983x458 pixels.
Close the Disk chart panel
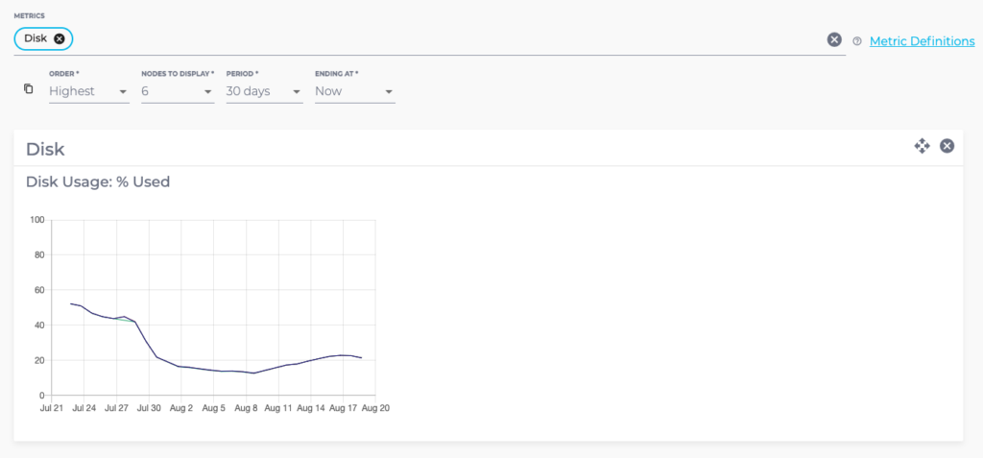pos(947,146)
